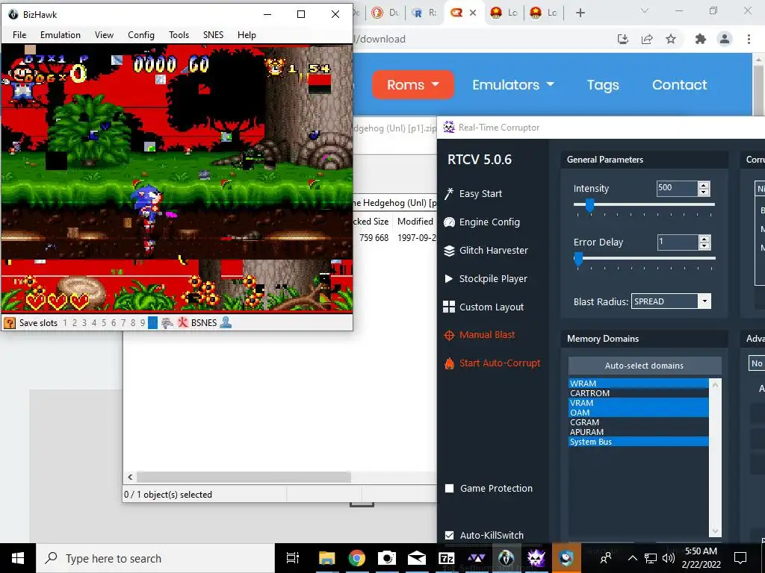Open the Easy Start wand icon in RTCV
The height and width of the screenshot is (573, 765).
[x=449, y=193]
